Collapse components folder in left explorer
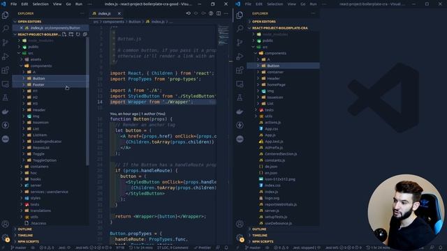This screenshot has height=251, width=447. coord(22,66)
